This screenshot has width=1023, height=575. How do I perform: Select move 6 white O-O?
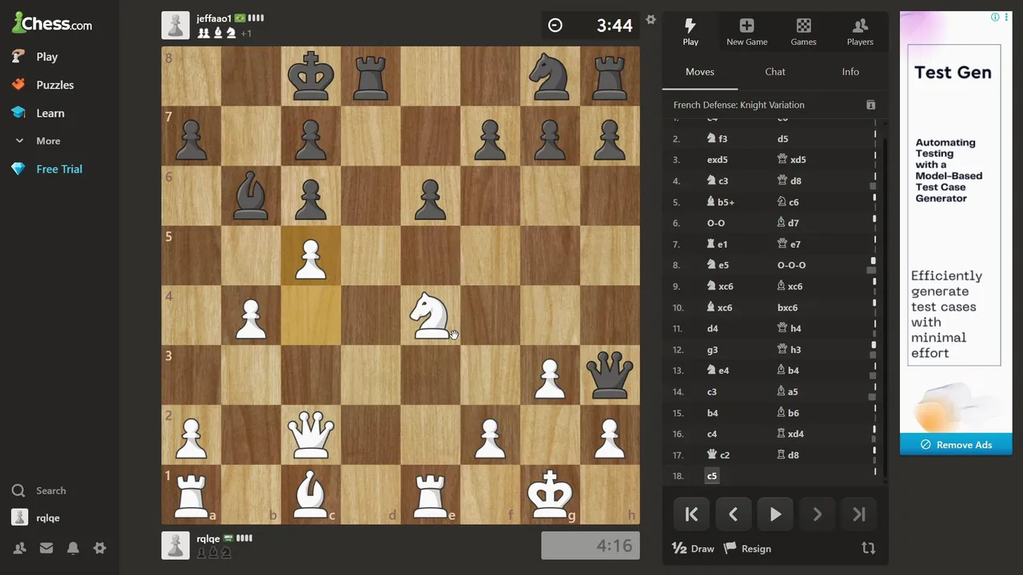(x=716, y=223)
